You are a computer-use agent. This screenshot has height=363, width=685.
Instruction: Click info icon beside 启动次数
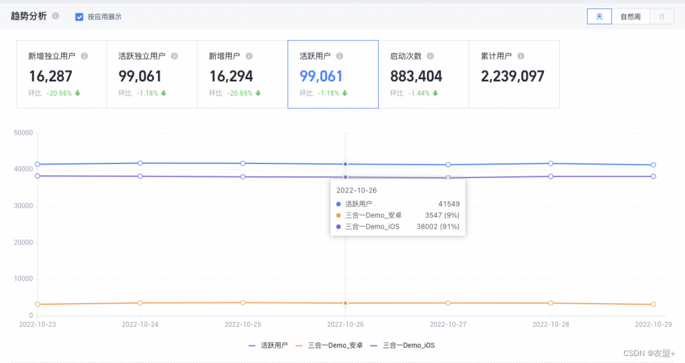click(x=430, y=56)
